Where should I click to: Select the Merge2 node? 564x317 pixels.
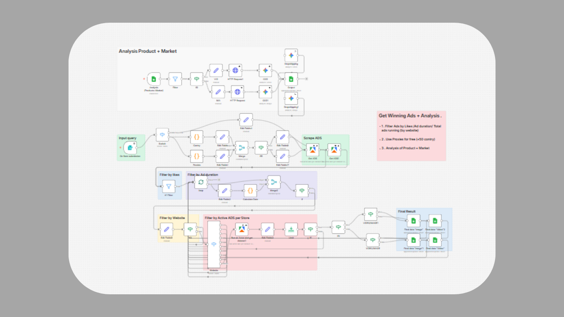pos(273,182)
